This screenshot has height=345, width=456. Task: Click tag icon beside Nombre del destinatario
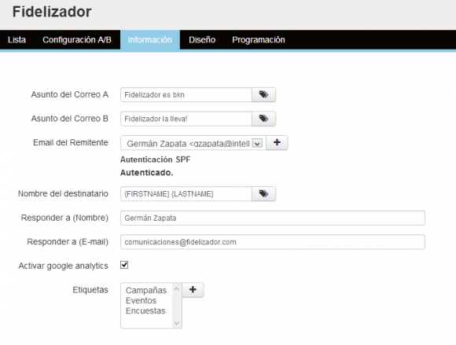point(263,194)
